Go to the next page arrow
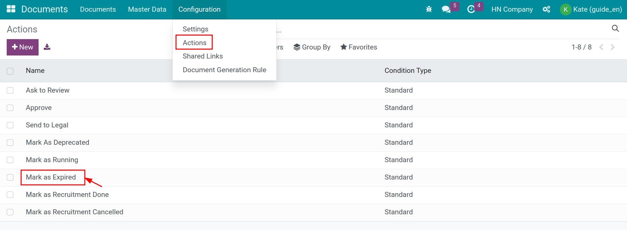Viewport: 627px width, 230px height. [613, 47]
